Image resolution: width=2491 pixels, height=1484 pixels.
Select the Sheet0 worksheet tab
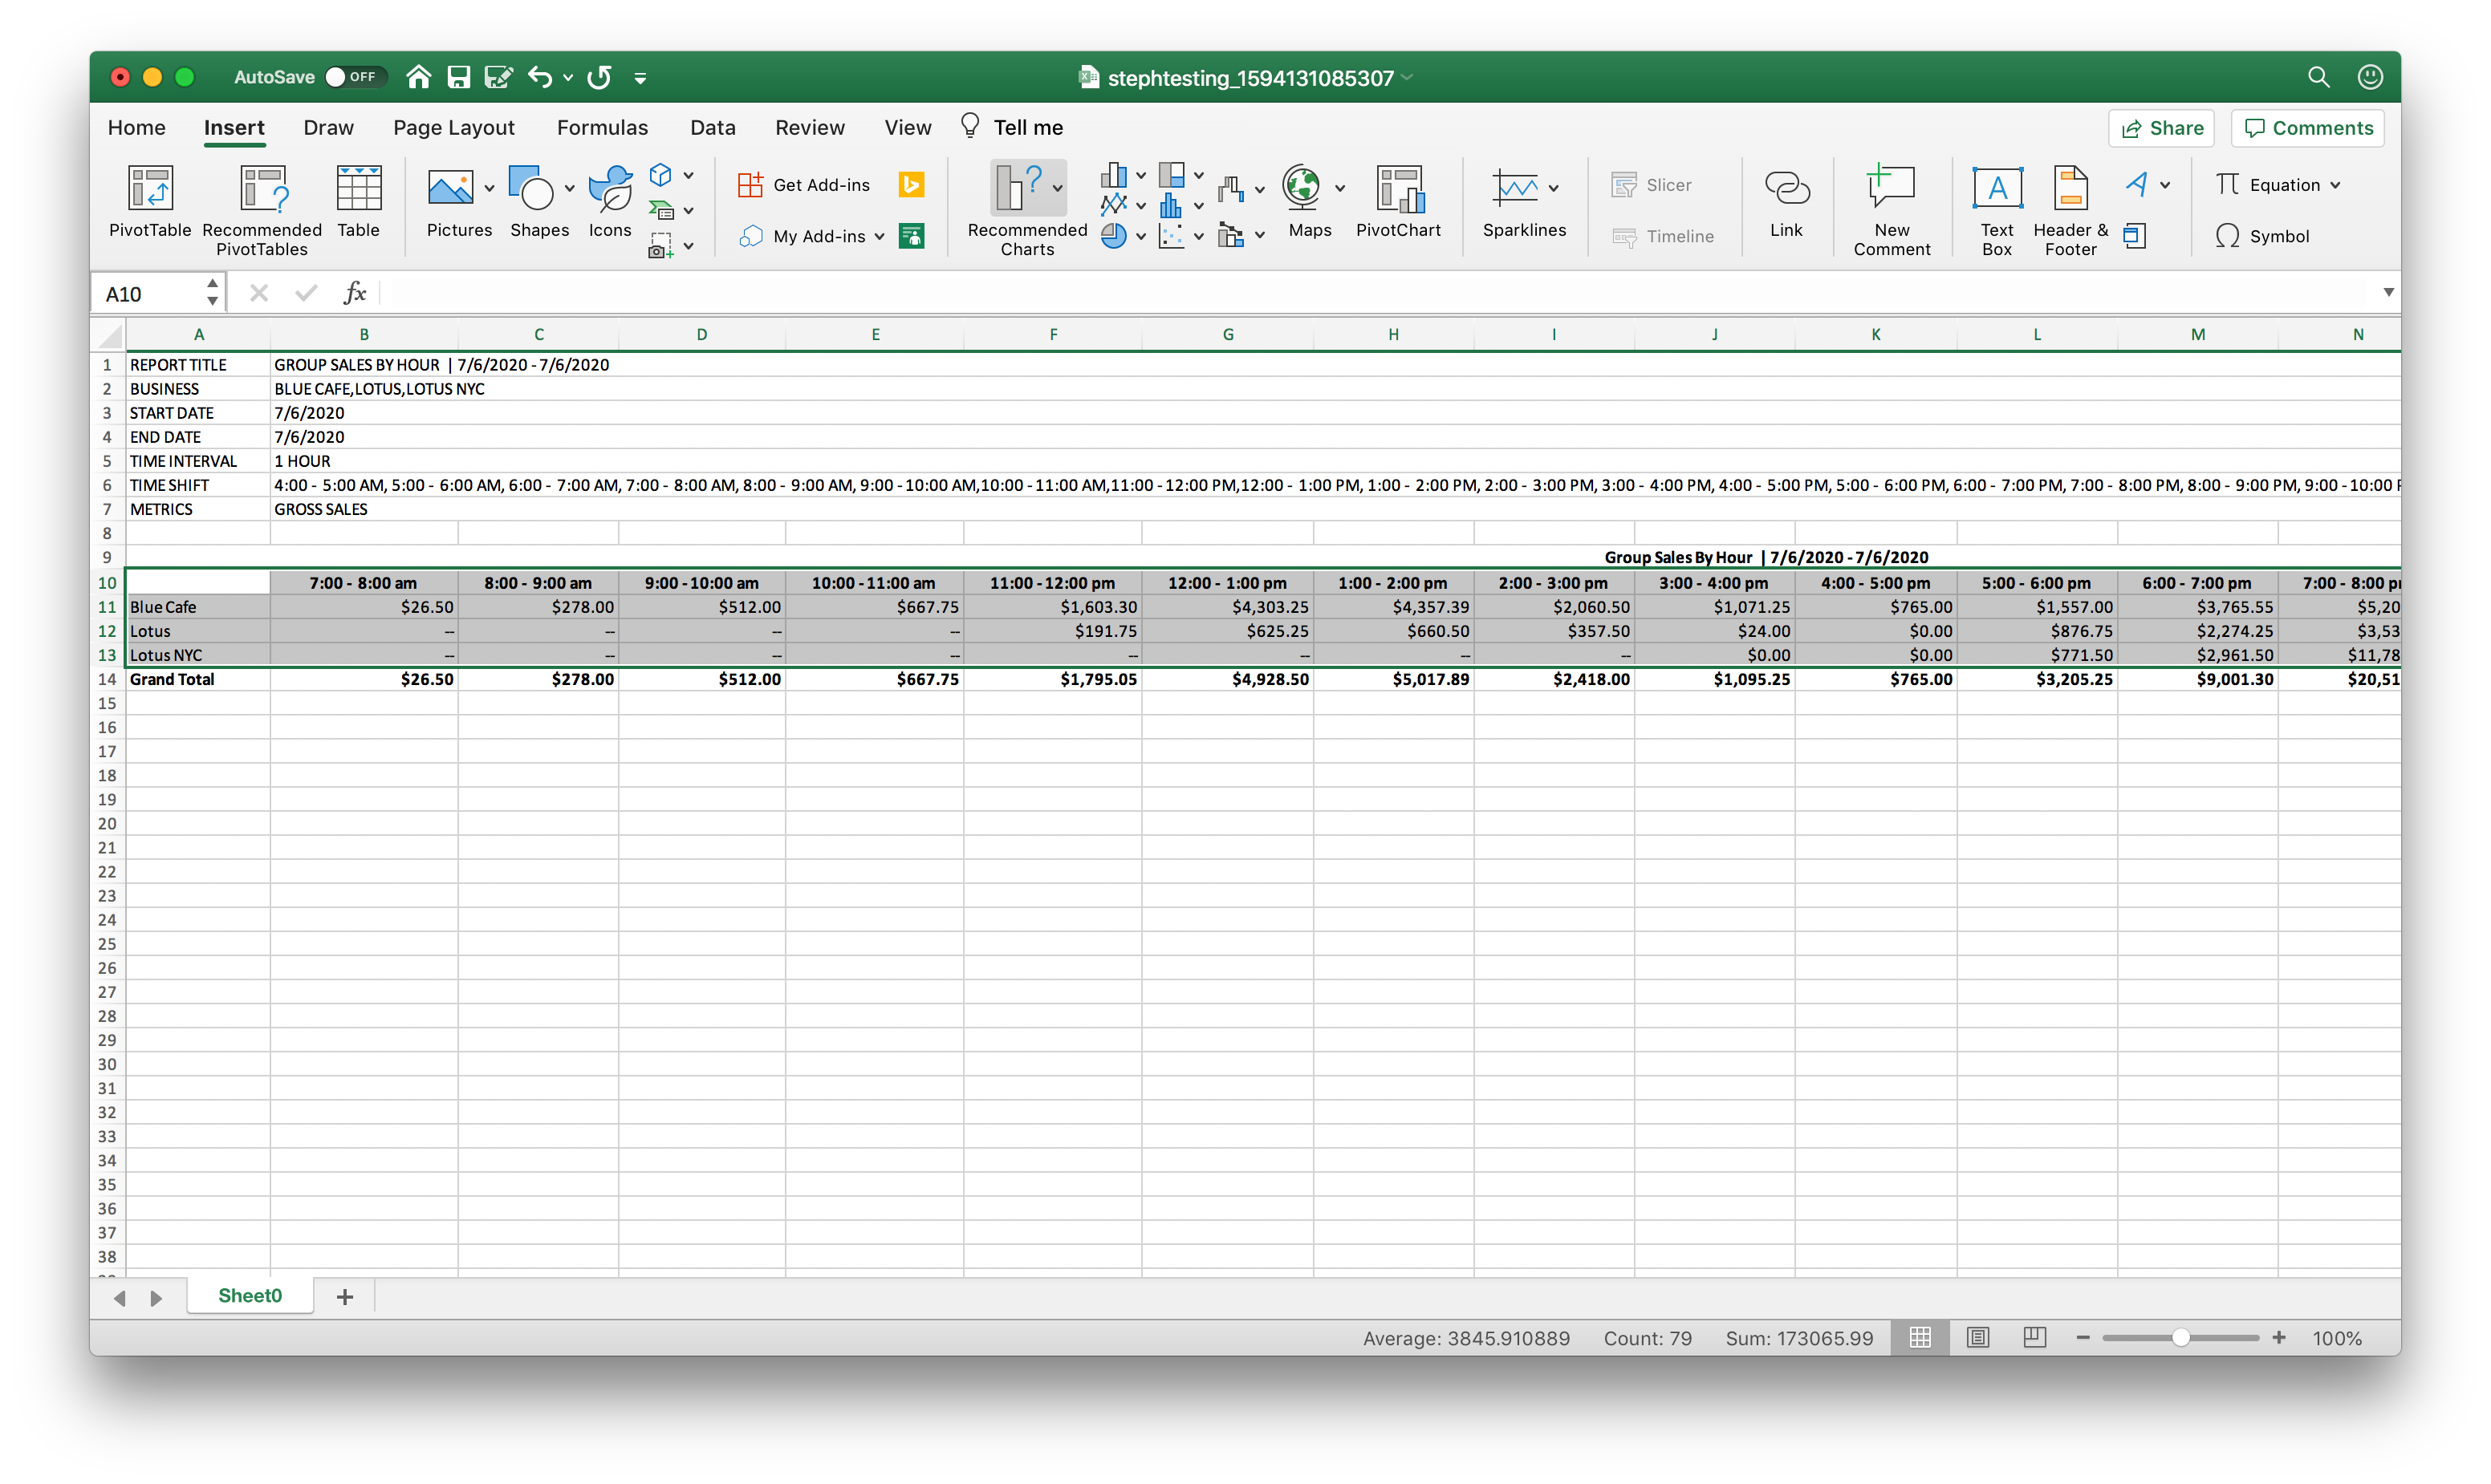coord(250,1296)
